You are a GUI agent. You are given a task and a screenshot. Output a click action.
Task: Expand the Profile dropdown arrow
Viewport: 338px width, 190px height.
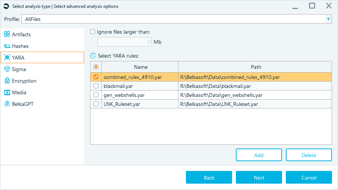[x=328, y=19]
